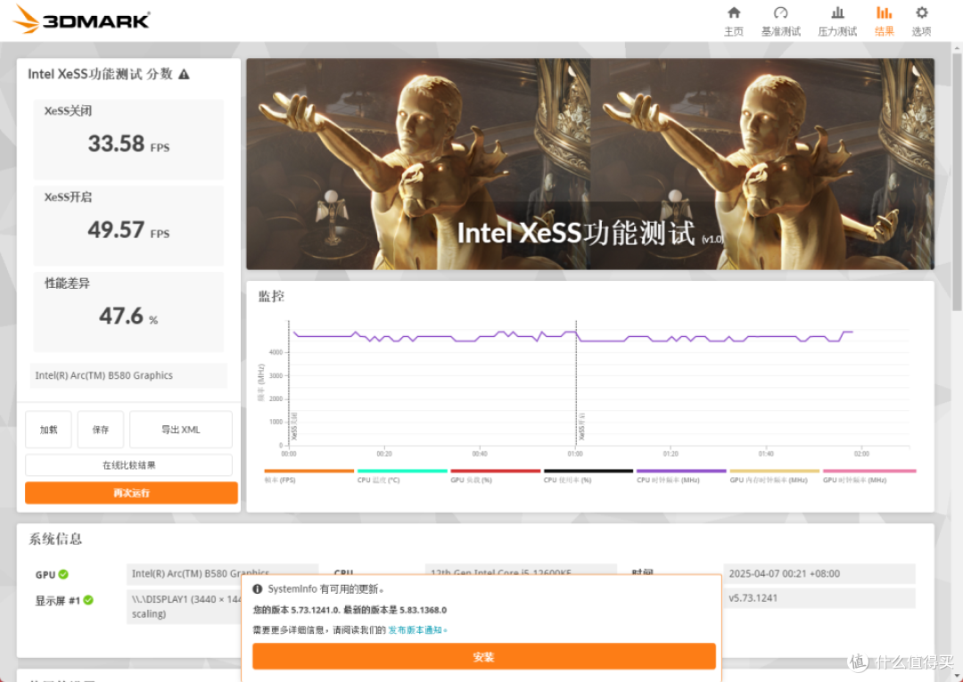Click 在线比较结果 compare online button
This screenshot has width=963, height=682.
point(129,465)
